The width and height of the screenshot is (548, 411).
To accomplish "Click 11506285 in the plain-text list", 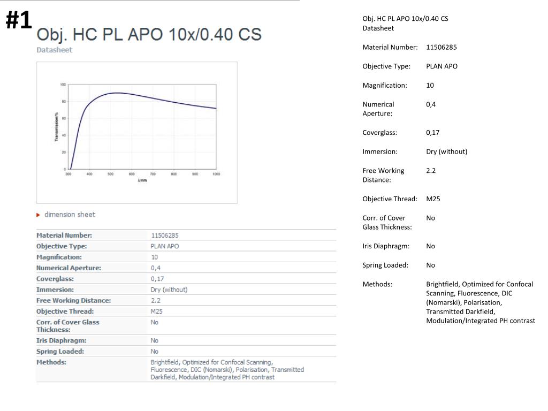I will tap(442, 47).
